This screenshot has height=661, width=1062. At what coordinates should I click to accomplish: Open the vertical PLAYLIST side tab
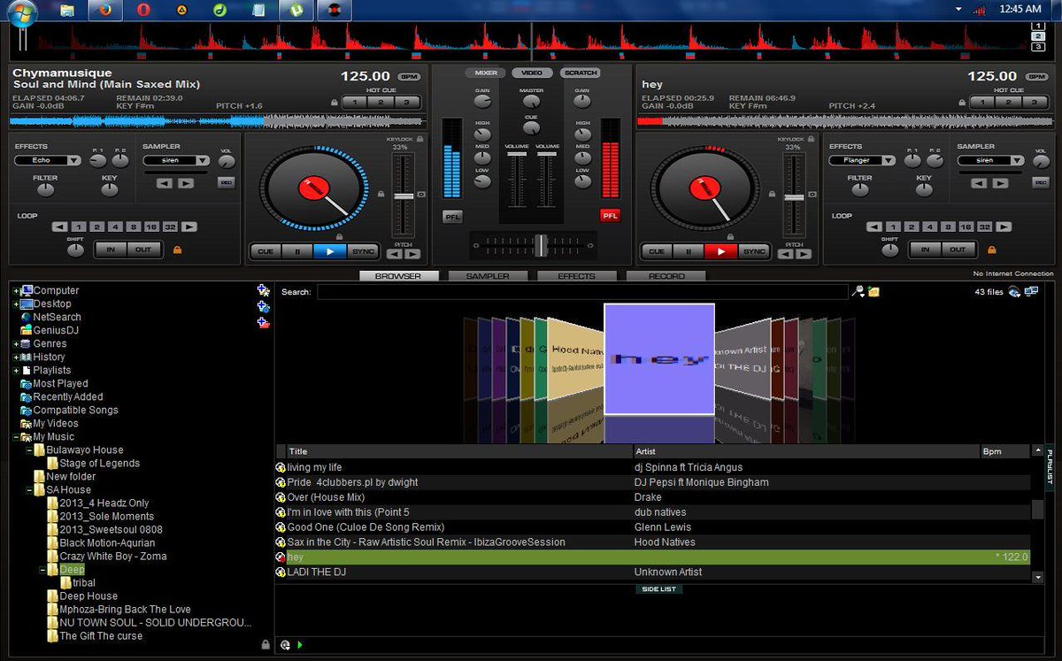[x=1050, y=469]
